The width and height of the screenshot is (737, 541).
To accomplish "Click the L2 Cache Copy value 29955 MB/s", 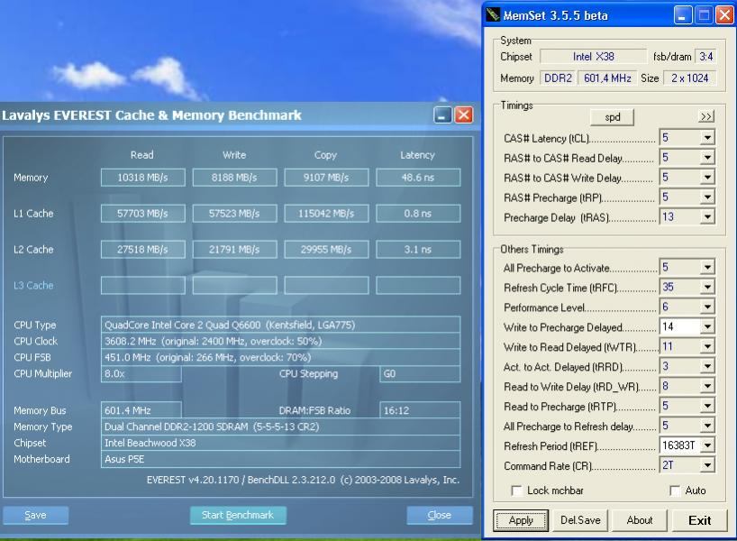I will click(x=326, y=250).
